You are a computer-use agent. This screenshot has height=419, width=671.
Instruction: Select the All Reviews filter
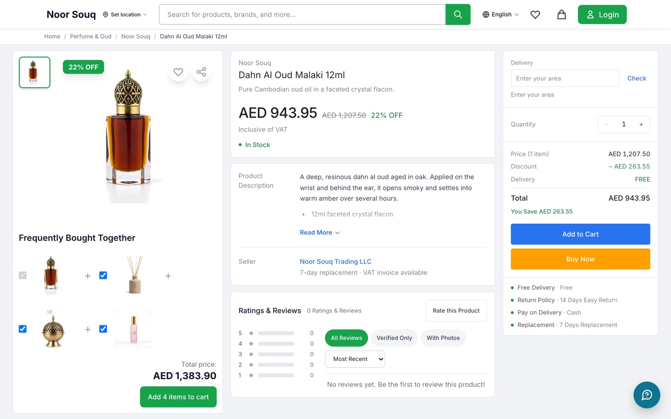coord(347,338)
